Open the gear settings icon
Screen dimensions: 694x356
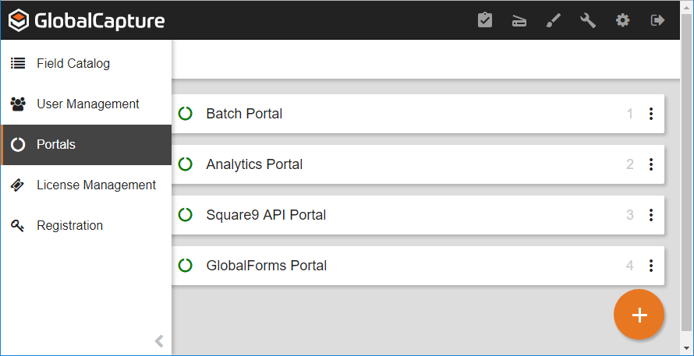point(622,20)
